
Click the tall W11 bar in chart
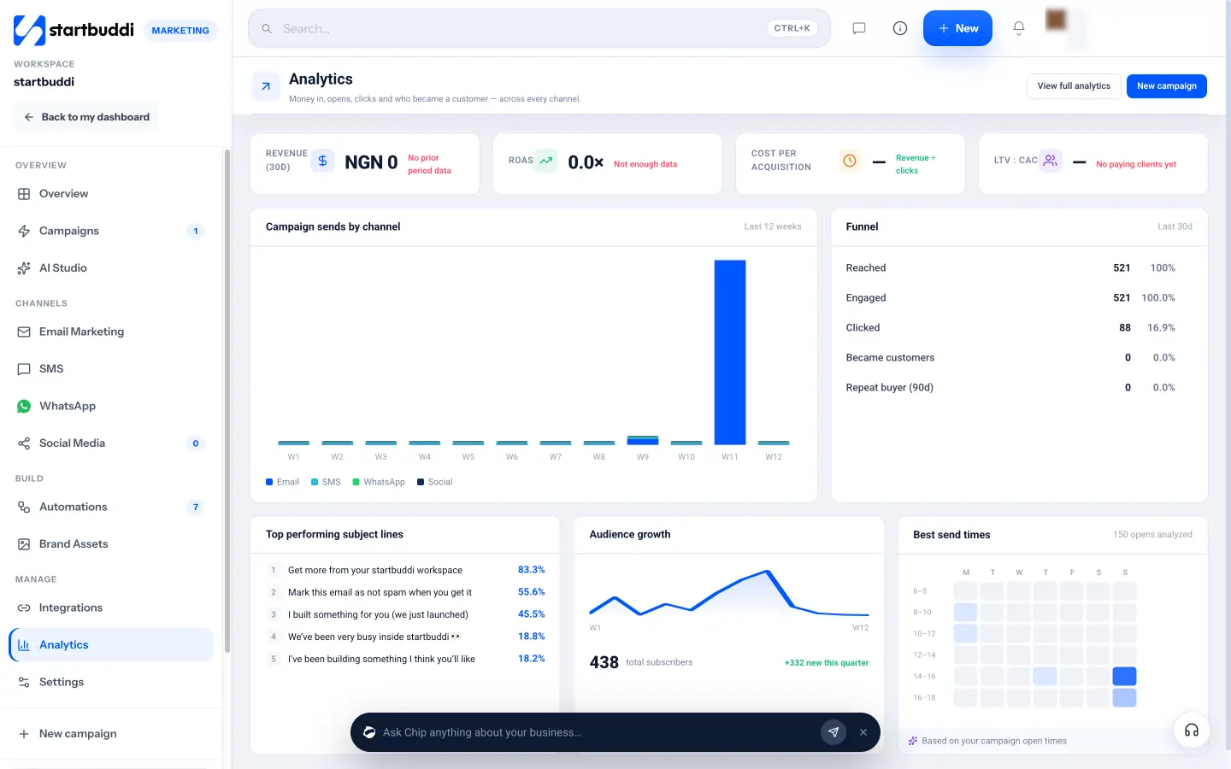(730, 352)
